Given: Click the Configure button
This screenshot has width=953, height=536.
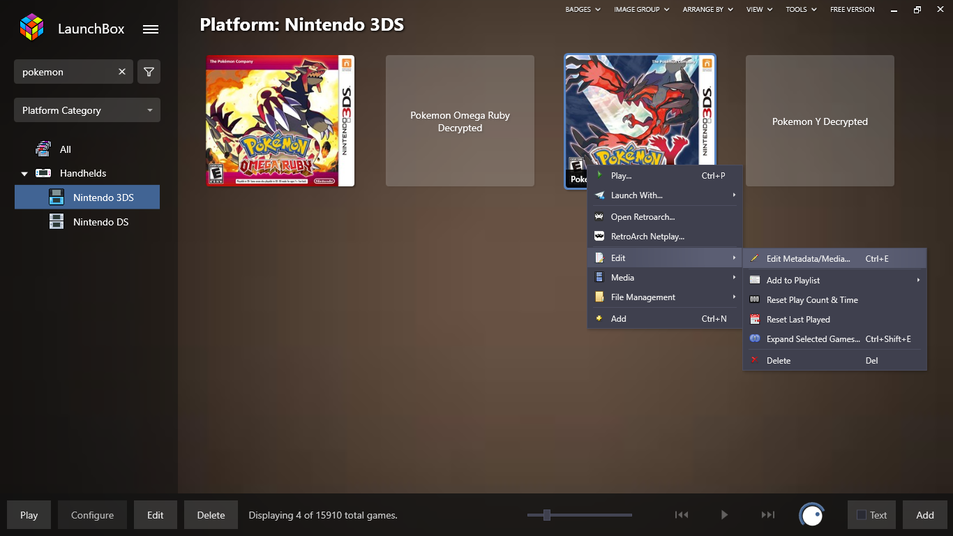Looking at the screenshot, I should click(x=92, y=515).
